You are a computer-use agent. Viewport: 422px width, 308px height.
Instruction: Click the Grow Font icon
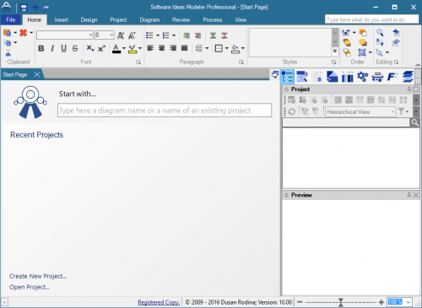[121, 35]
